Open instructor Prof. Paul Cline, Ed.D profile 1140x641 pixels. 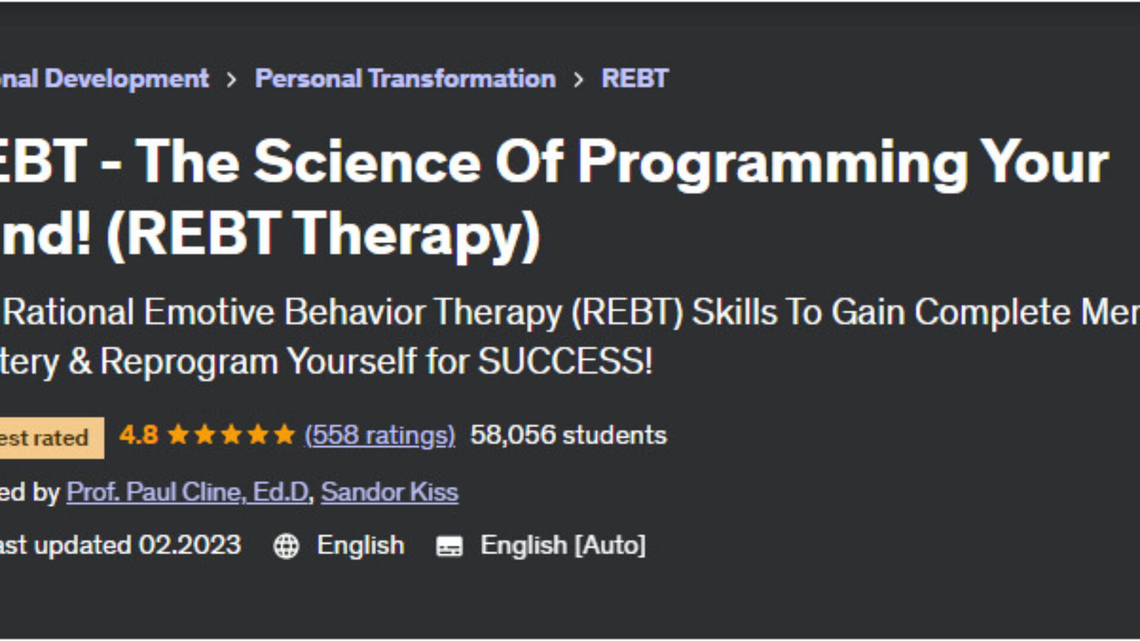188,492
